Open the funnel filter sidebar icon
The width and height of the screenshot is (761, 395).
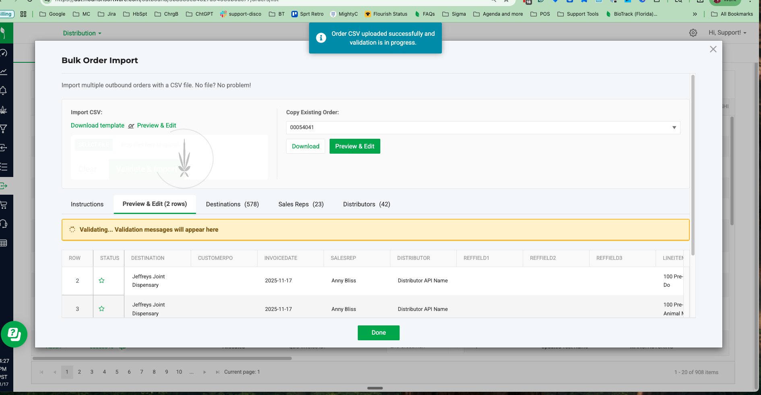[x=3, y=129]
